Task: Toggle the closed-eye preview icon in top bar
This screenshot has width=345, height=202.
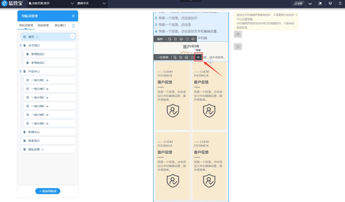Action: pos(310,4)
